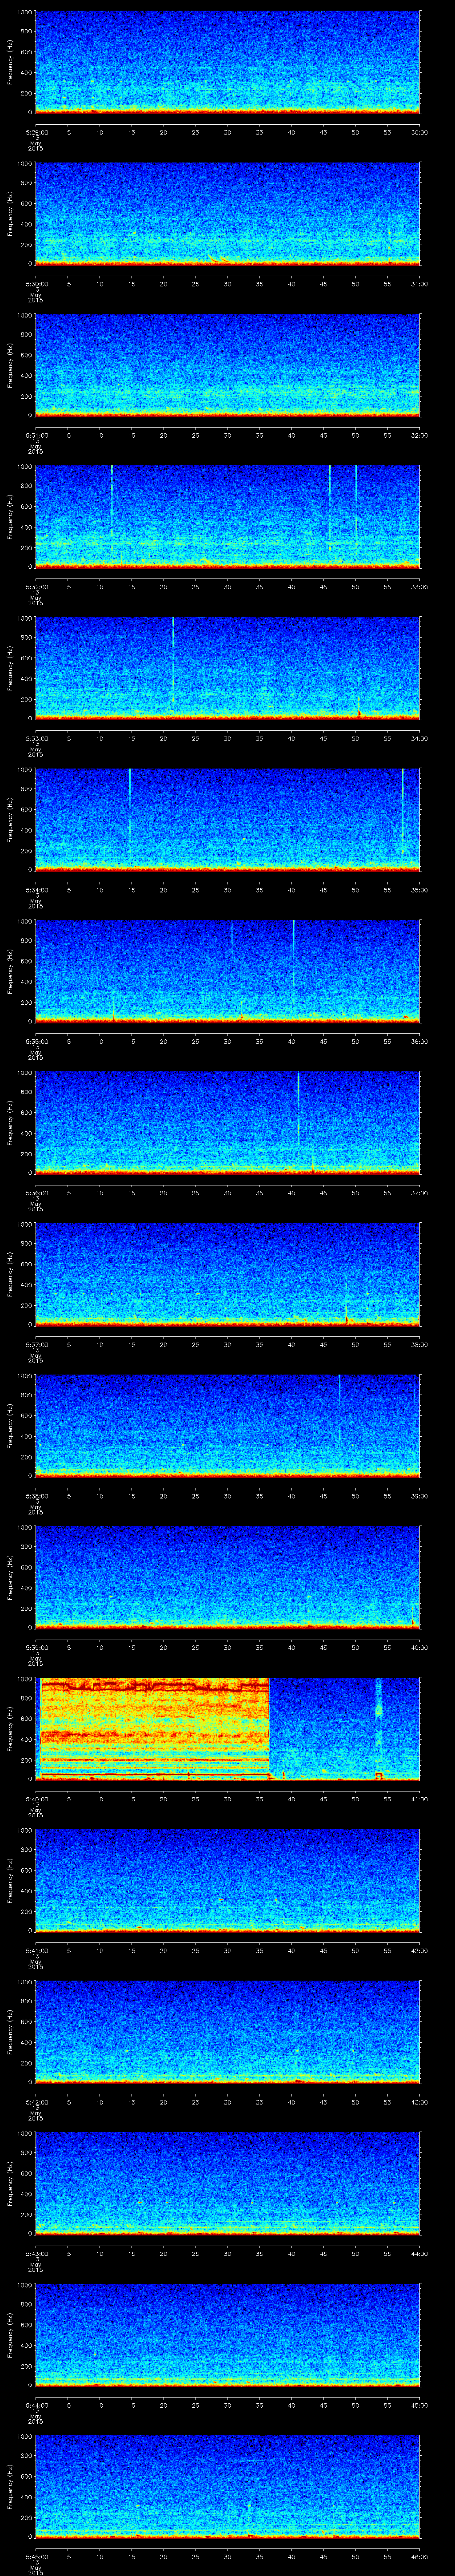Click the 33:00 end time label
This screenshot has height=2576, width=455.
(420, 587)
